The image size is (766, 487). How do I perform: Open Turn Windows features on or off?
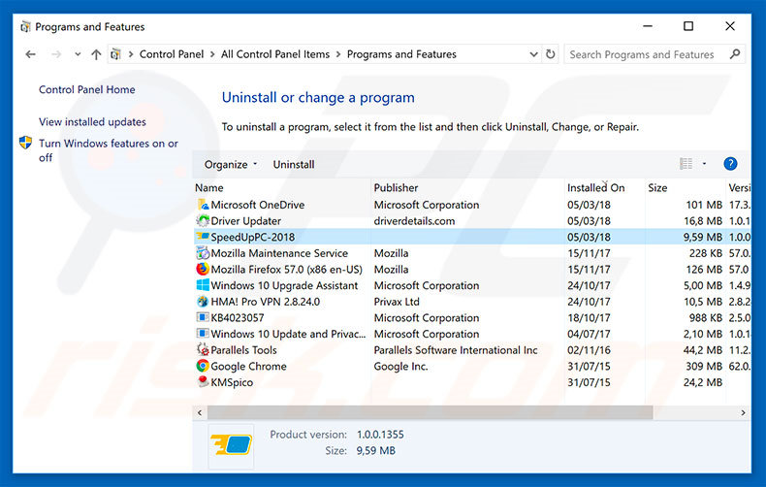click(109, 150)
